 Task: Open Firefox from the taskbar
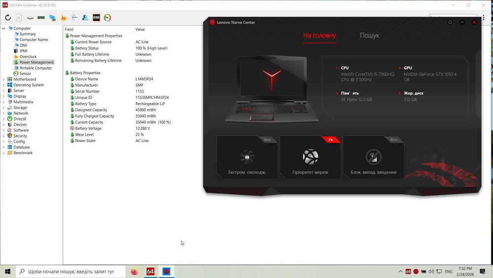point(134,272)
